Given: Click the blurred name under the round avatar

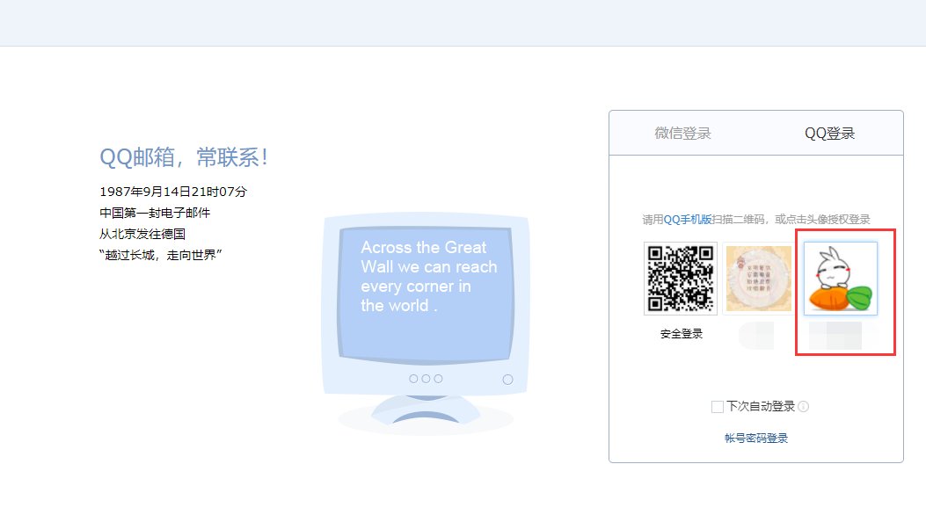Looking at the screenshot, I should (756, 335).
